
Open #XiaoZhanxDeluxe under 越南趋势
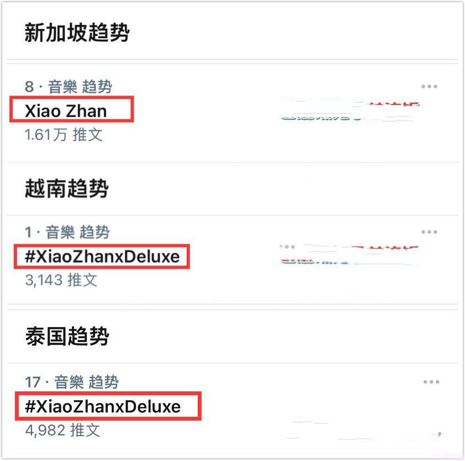coord(102,256)
